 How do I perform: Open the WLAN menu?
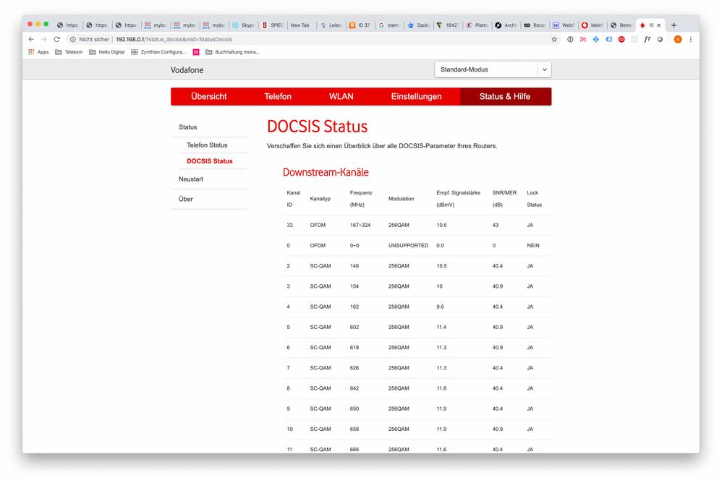341,97
